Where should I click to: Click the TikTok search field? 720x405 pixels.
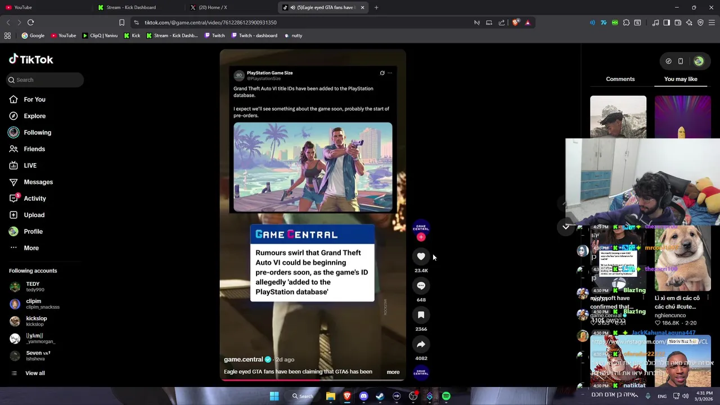tap(45, 80)
